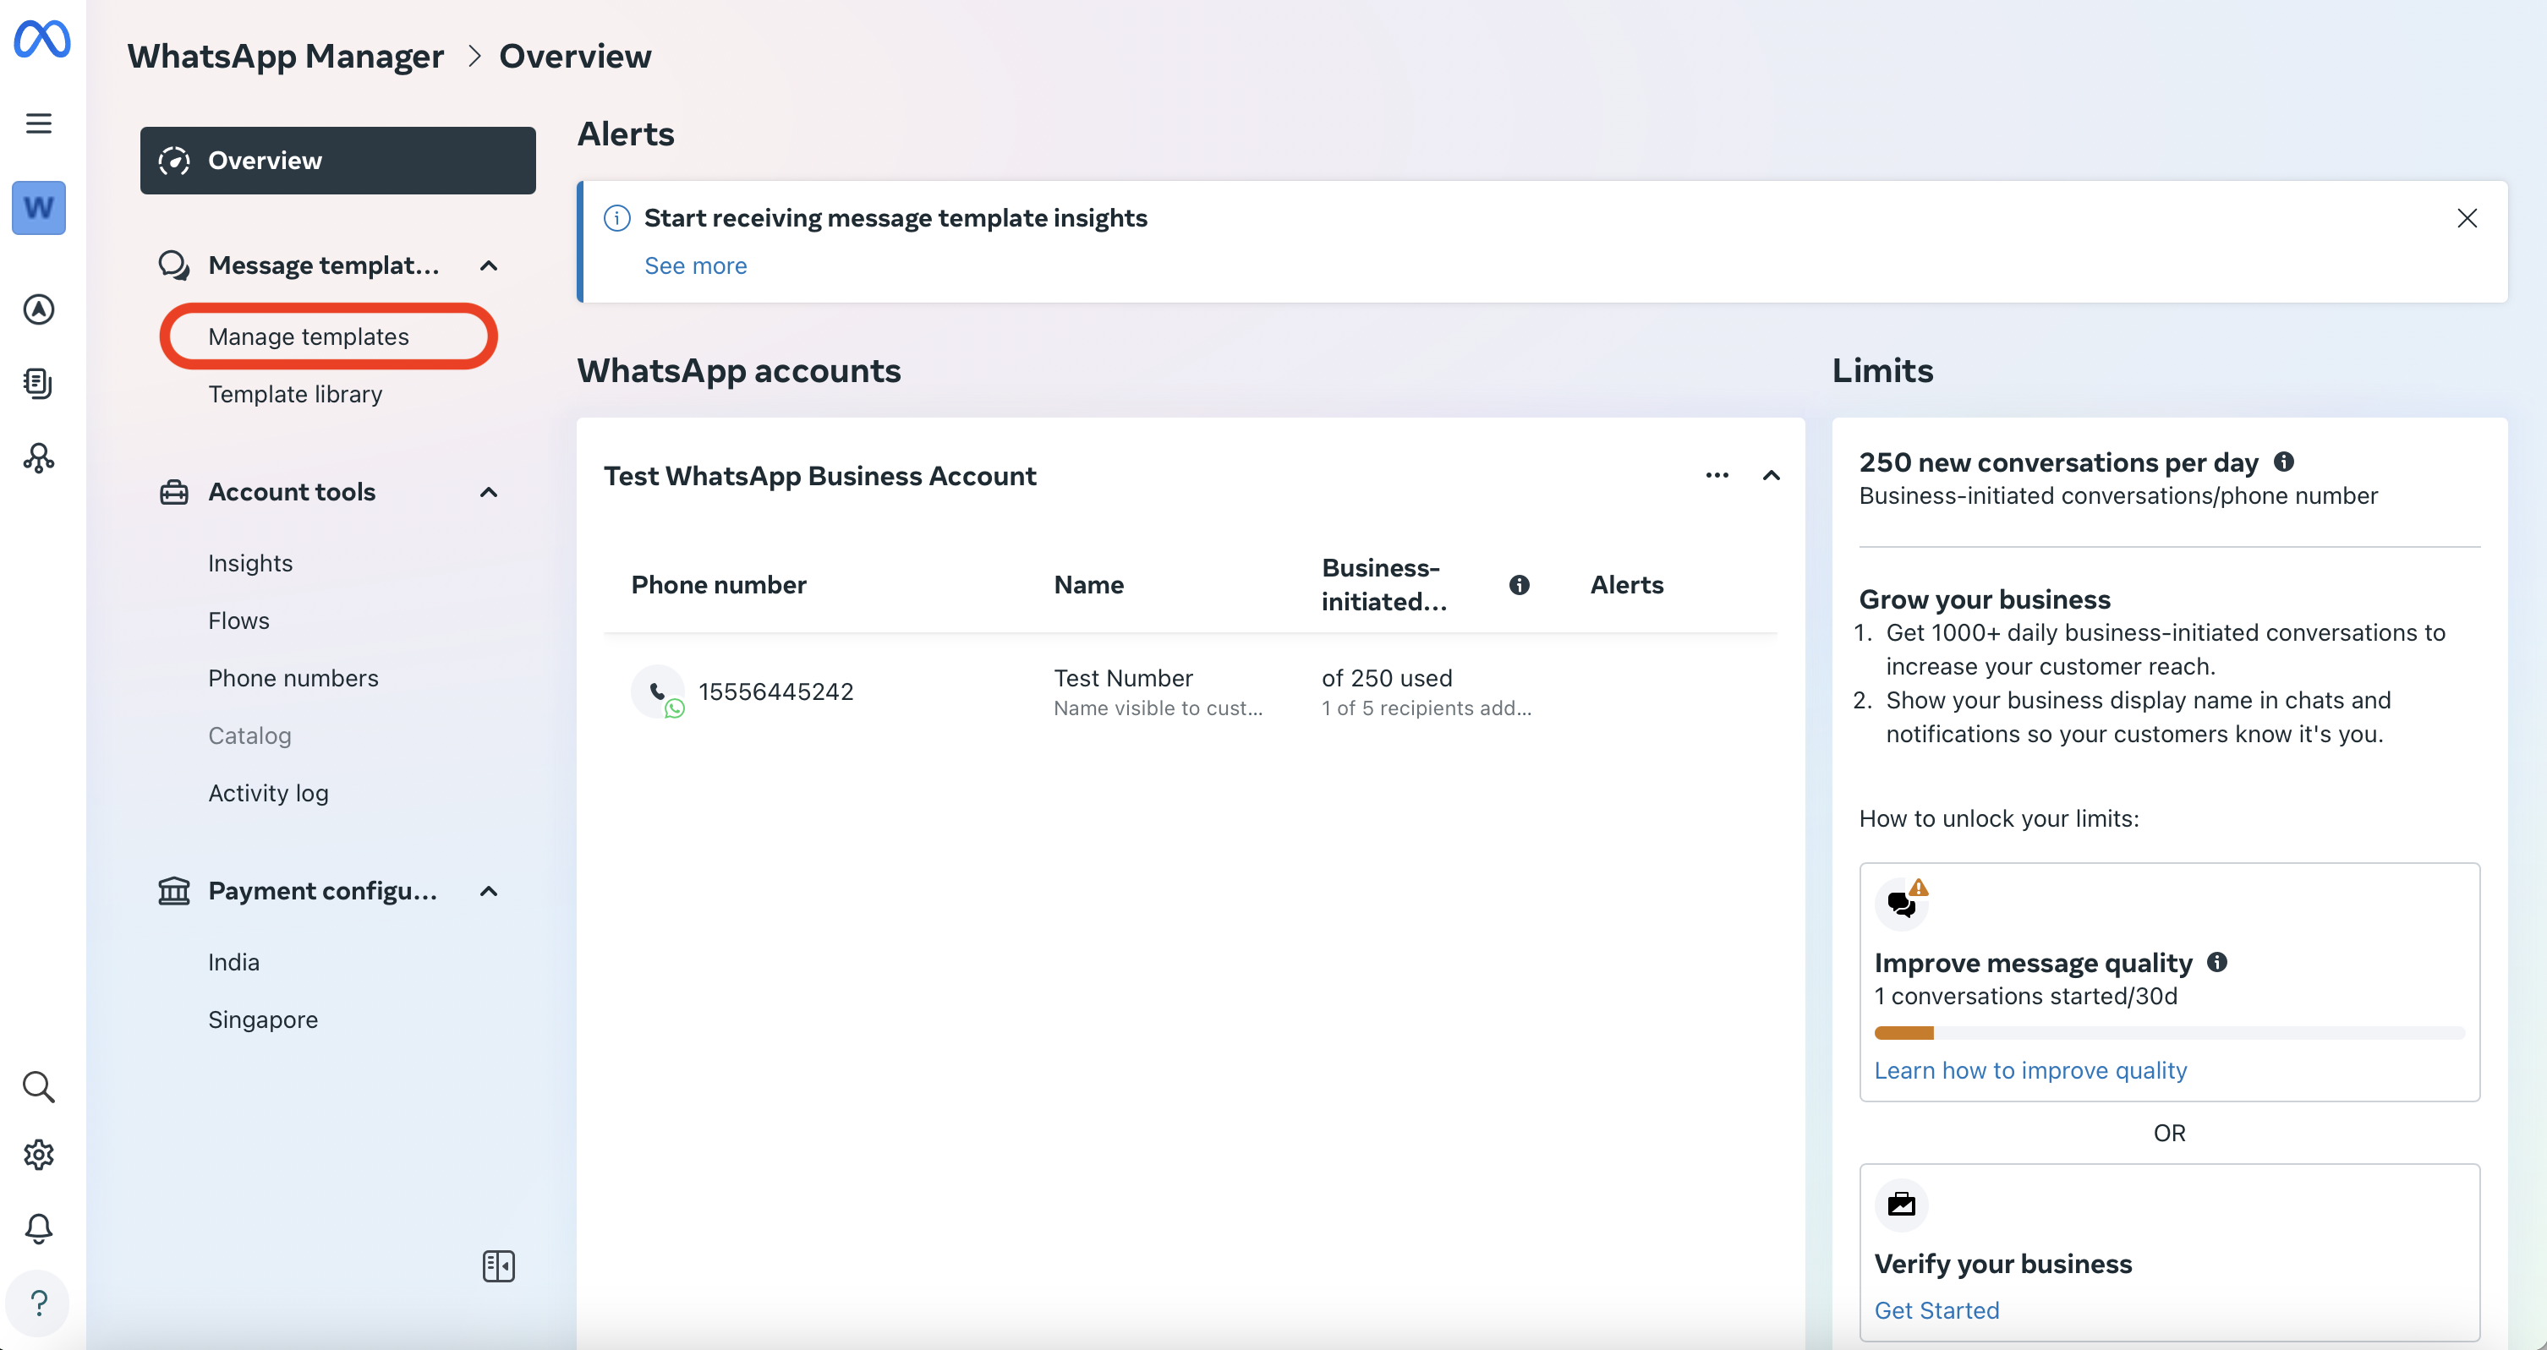Click Learn how to improve quality link
Viewport: 2547px width, 1350px height.
(x=2031, y=1070)
